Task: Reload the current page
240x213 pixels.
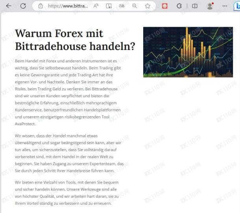Action: (x=23, y=6)
